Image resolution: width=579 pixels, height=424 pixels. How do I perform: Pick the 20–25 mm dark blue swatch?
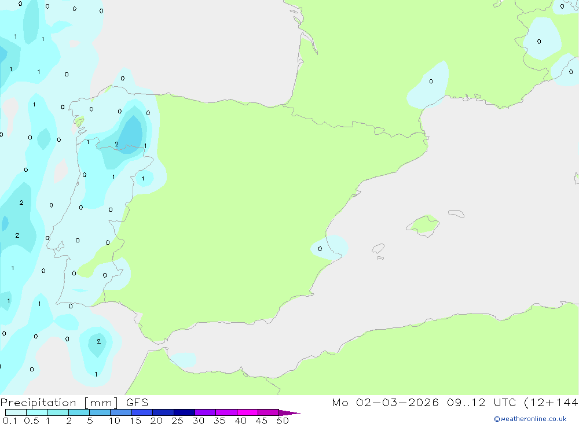(x=163, y=412)
